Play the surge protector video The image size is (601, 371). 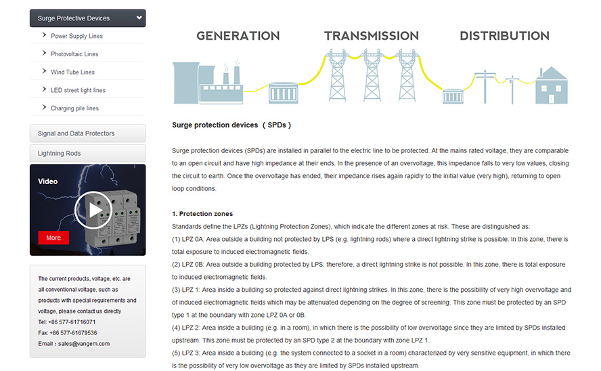tap(93, 210)
